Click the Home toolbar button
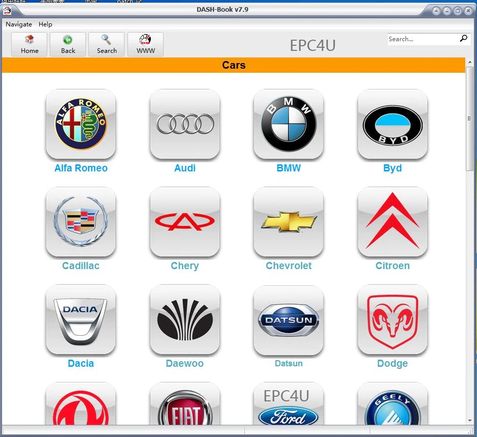 (x=29, y=44)
